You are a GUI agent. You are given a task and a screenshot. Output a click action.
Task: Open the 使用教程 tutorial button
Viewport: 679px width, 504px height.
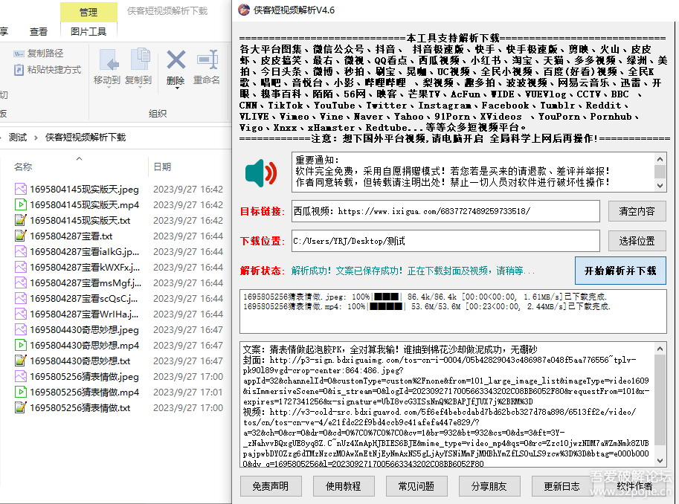[x=344, y=486]
